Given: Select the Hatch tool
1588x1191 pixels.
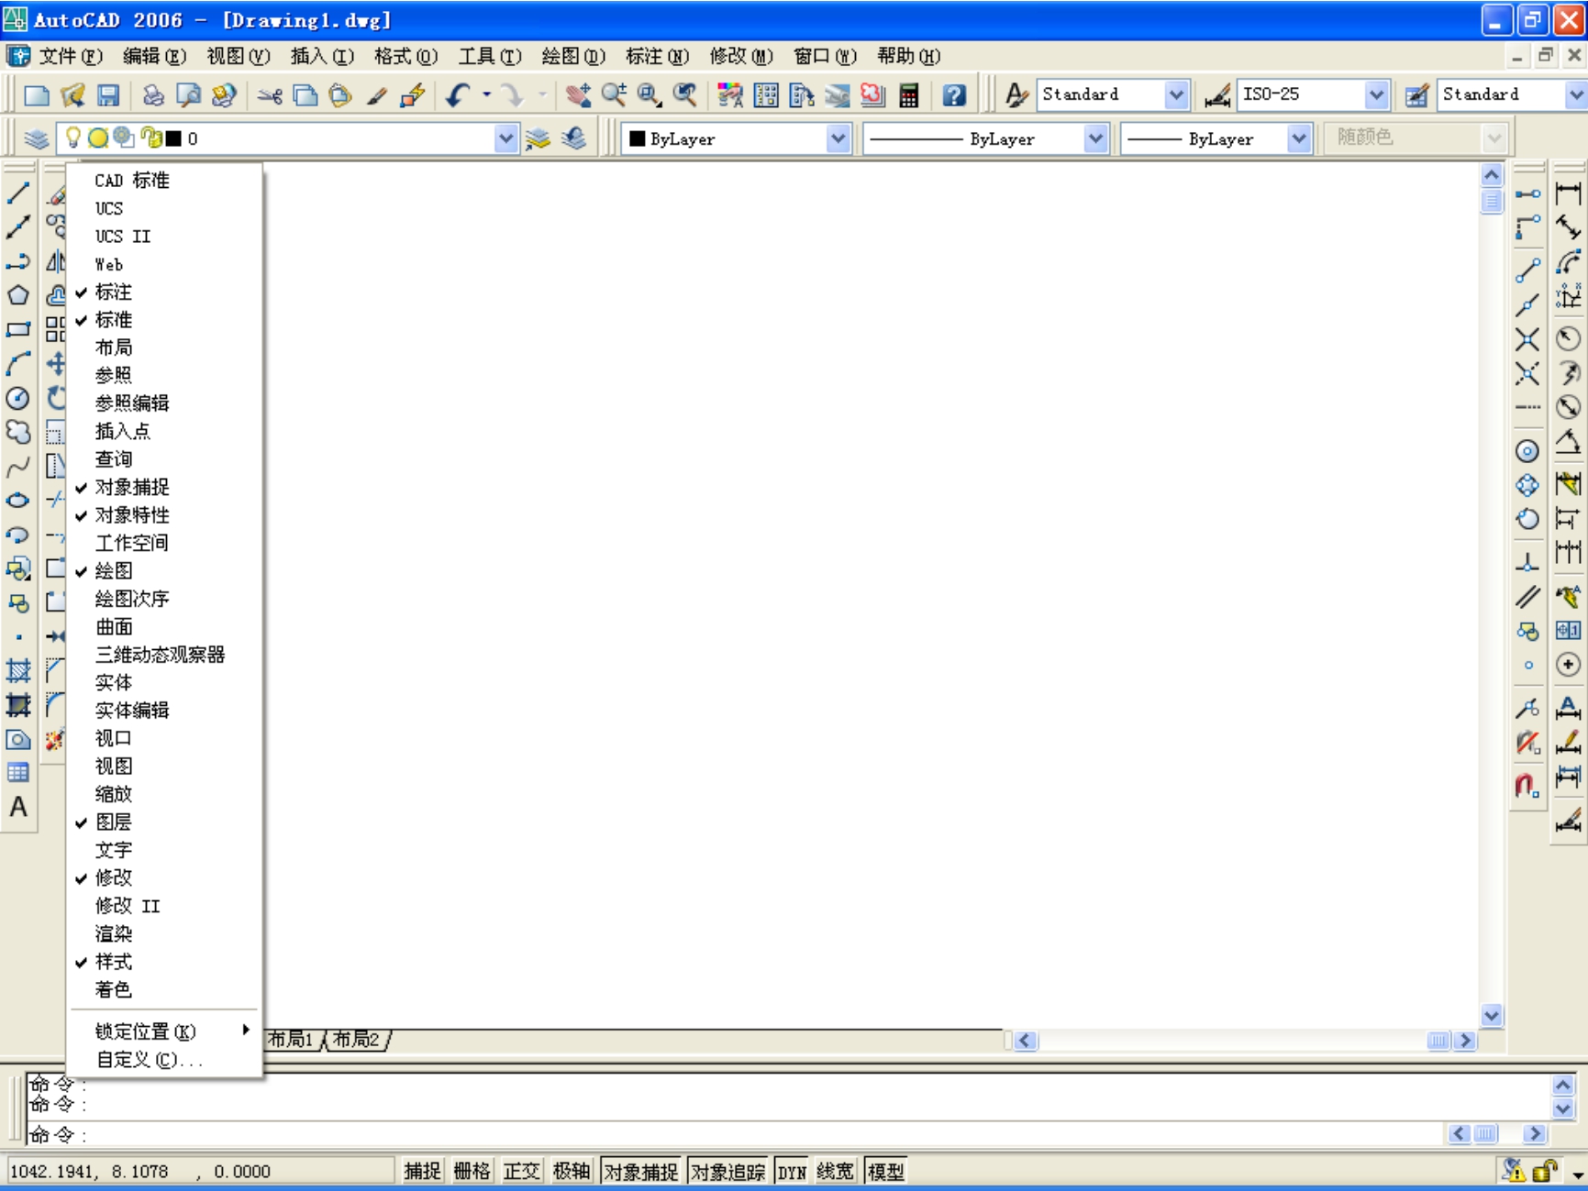Looking at the screenshot, I should [x=18, y=671].
